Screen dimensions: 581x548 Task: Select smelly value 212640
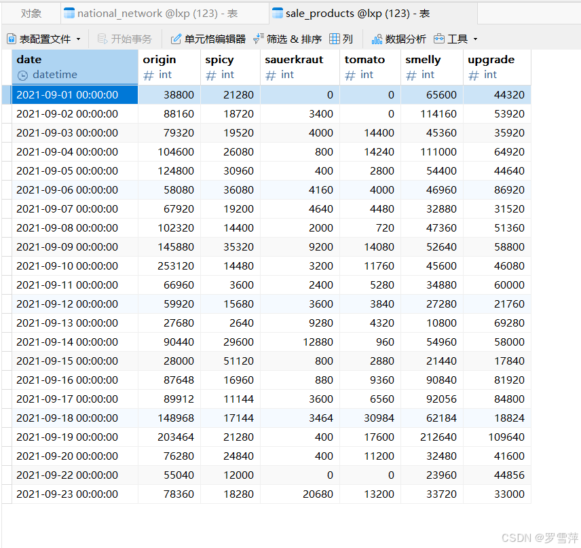coord(432,437)
